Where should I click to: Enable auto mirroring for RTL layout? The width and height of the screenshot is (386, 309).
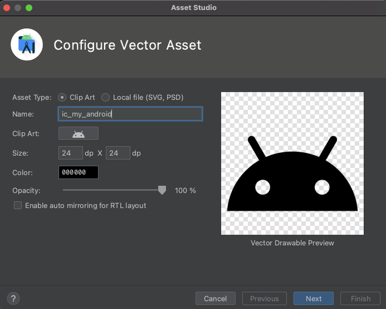(18, 206)
